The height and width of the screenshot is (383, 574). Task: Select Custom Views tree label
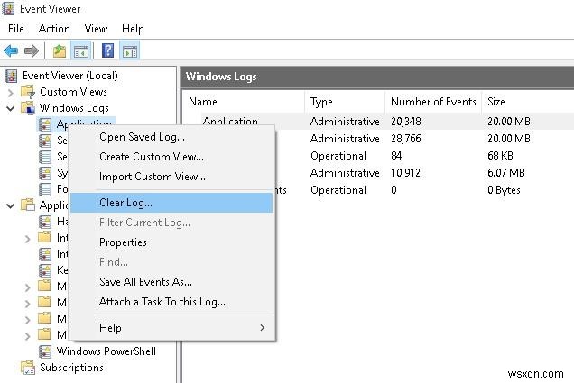[73, 92]
